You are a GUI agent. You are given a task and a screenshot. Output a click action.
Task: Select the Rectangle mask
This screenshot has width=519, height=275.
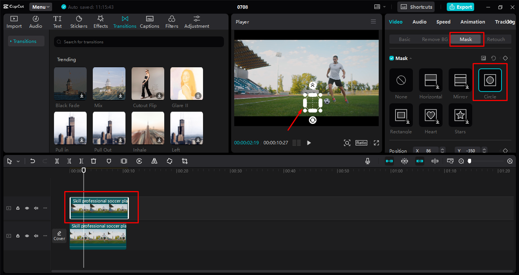(x=401, y=115)
